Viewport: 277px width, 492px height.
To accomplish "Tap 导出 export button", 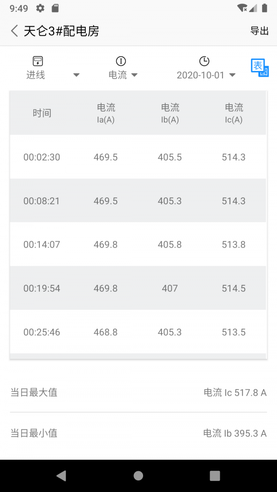I will pyautogui.click(x=259, y=31).
